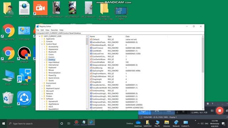Launch the SHAREit desktop shortcut
Screen dimensions: 228x128
24,99
